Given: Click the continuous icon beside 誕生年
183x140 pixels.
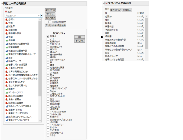Looking at the screenshot, I should 7,26.
